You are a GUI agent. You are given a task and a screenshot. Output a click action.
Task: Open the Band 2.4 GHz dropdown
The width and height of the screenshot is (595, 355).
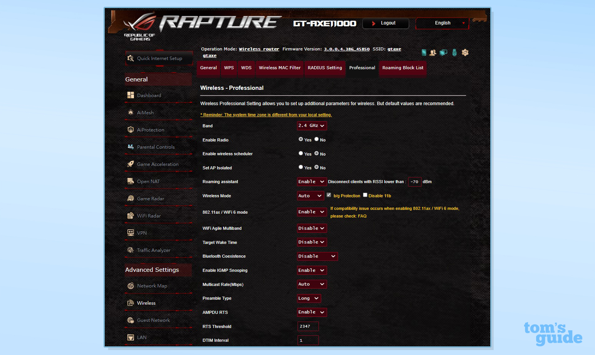tap(312, 126)
